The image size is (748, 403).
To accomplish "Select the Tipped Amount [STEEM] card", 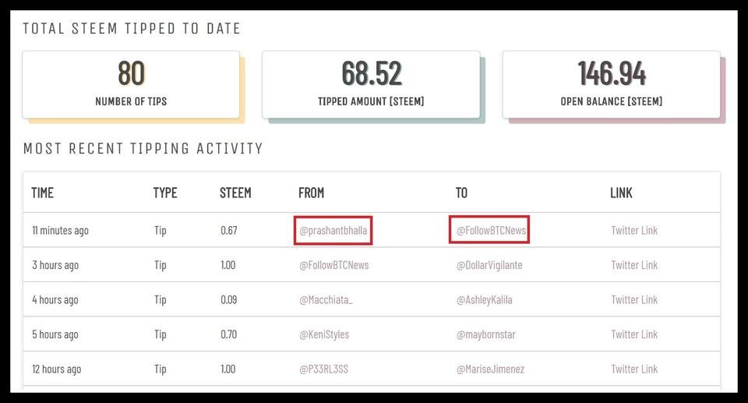I will tap(371, 84).
